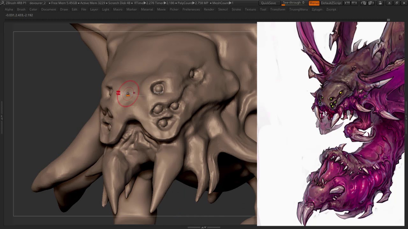Click the 'MeshCount 1' status text

223,3
